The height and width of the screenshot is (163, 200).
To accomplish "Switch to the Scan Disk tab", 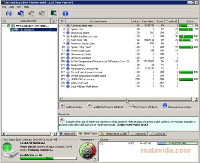I will point(138,134).
